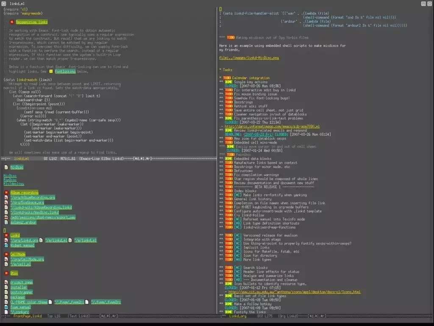Toggle the DONE keyword on "Single key actions"
The image size is (434, 326).
pyautogui.click(x=229, y=82)
